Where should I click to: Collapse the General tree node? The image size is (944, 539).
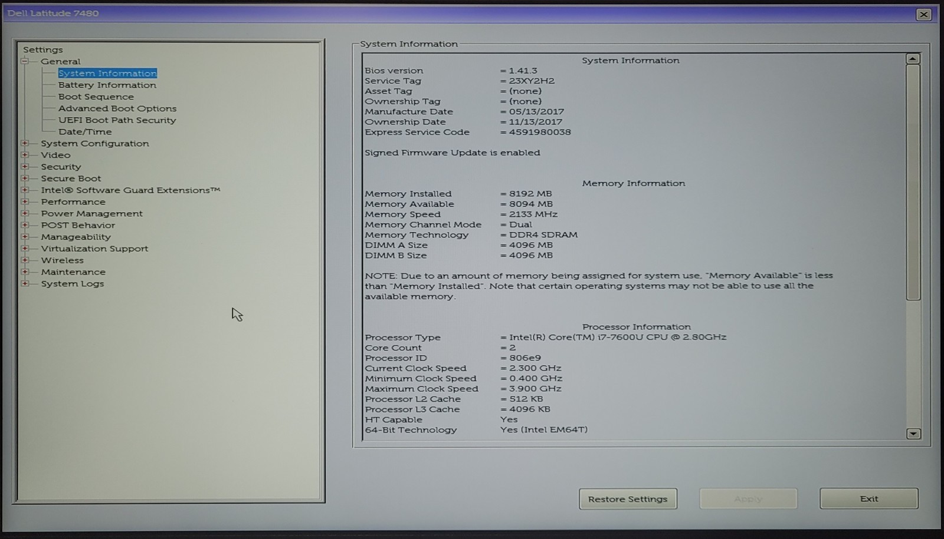coord(25,61)
